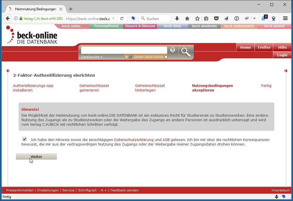
Task: Uncheck the terms acknowledgment checkbox
Action: coord(25,139)
